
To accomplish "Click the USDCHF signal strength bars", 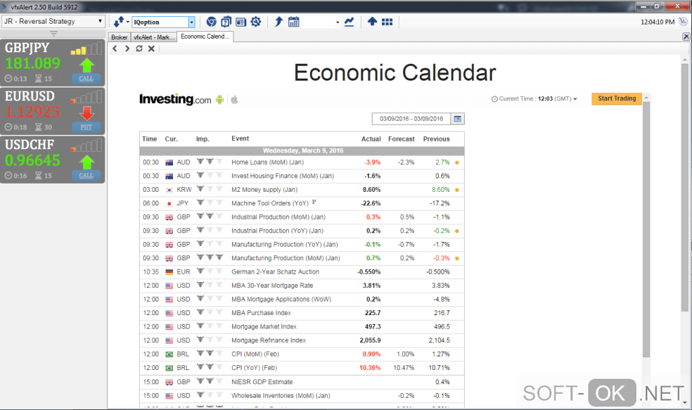I will (86, 146).
